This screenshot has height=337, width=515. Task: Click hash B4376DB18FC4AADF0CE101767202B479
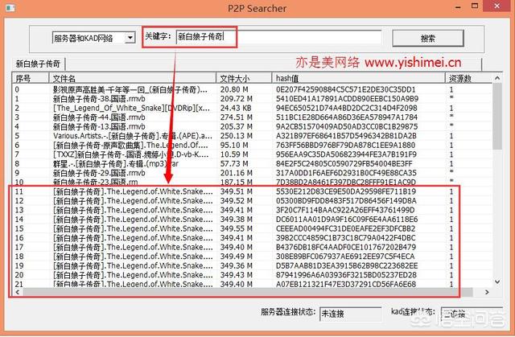tap(346, 247)
